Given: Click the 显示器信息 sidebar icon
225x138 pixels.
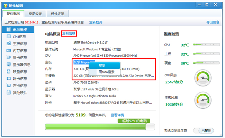Looking at the screenshot, I should click(9, 65).
